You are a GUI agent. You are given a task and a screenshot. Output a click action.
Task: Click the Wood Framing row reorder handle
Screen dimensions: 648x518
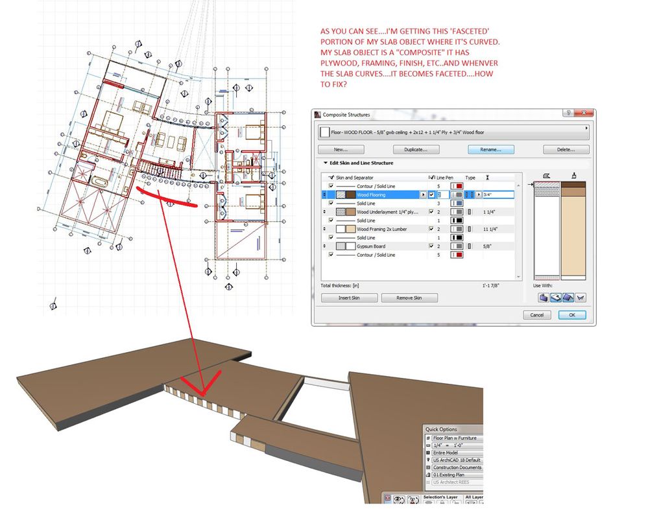click(324, 229)
